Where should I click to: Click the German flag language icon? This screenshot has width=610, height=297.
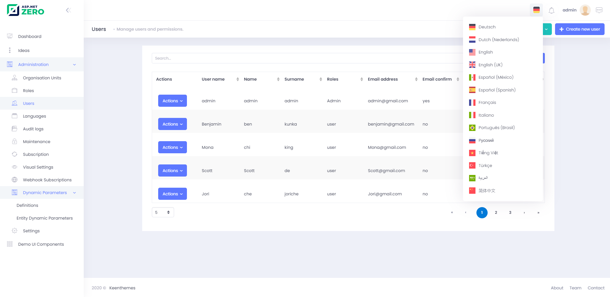(x=537, y=10)
